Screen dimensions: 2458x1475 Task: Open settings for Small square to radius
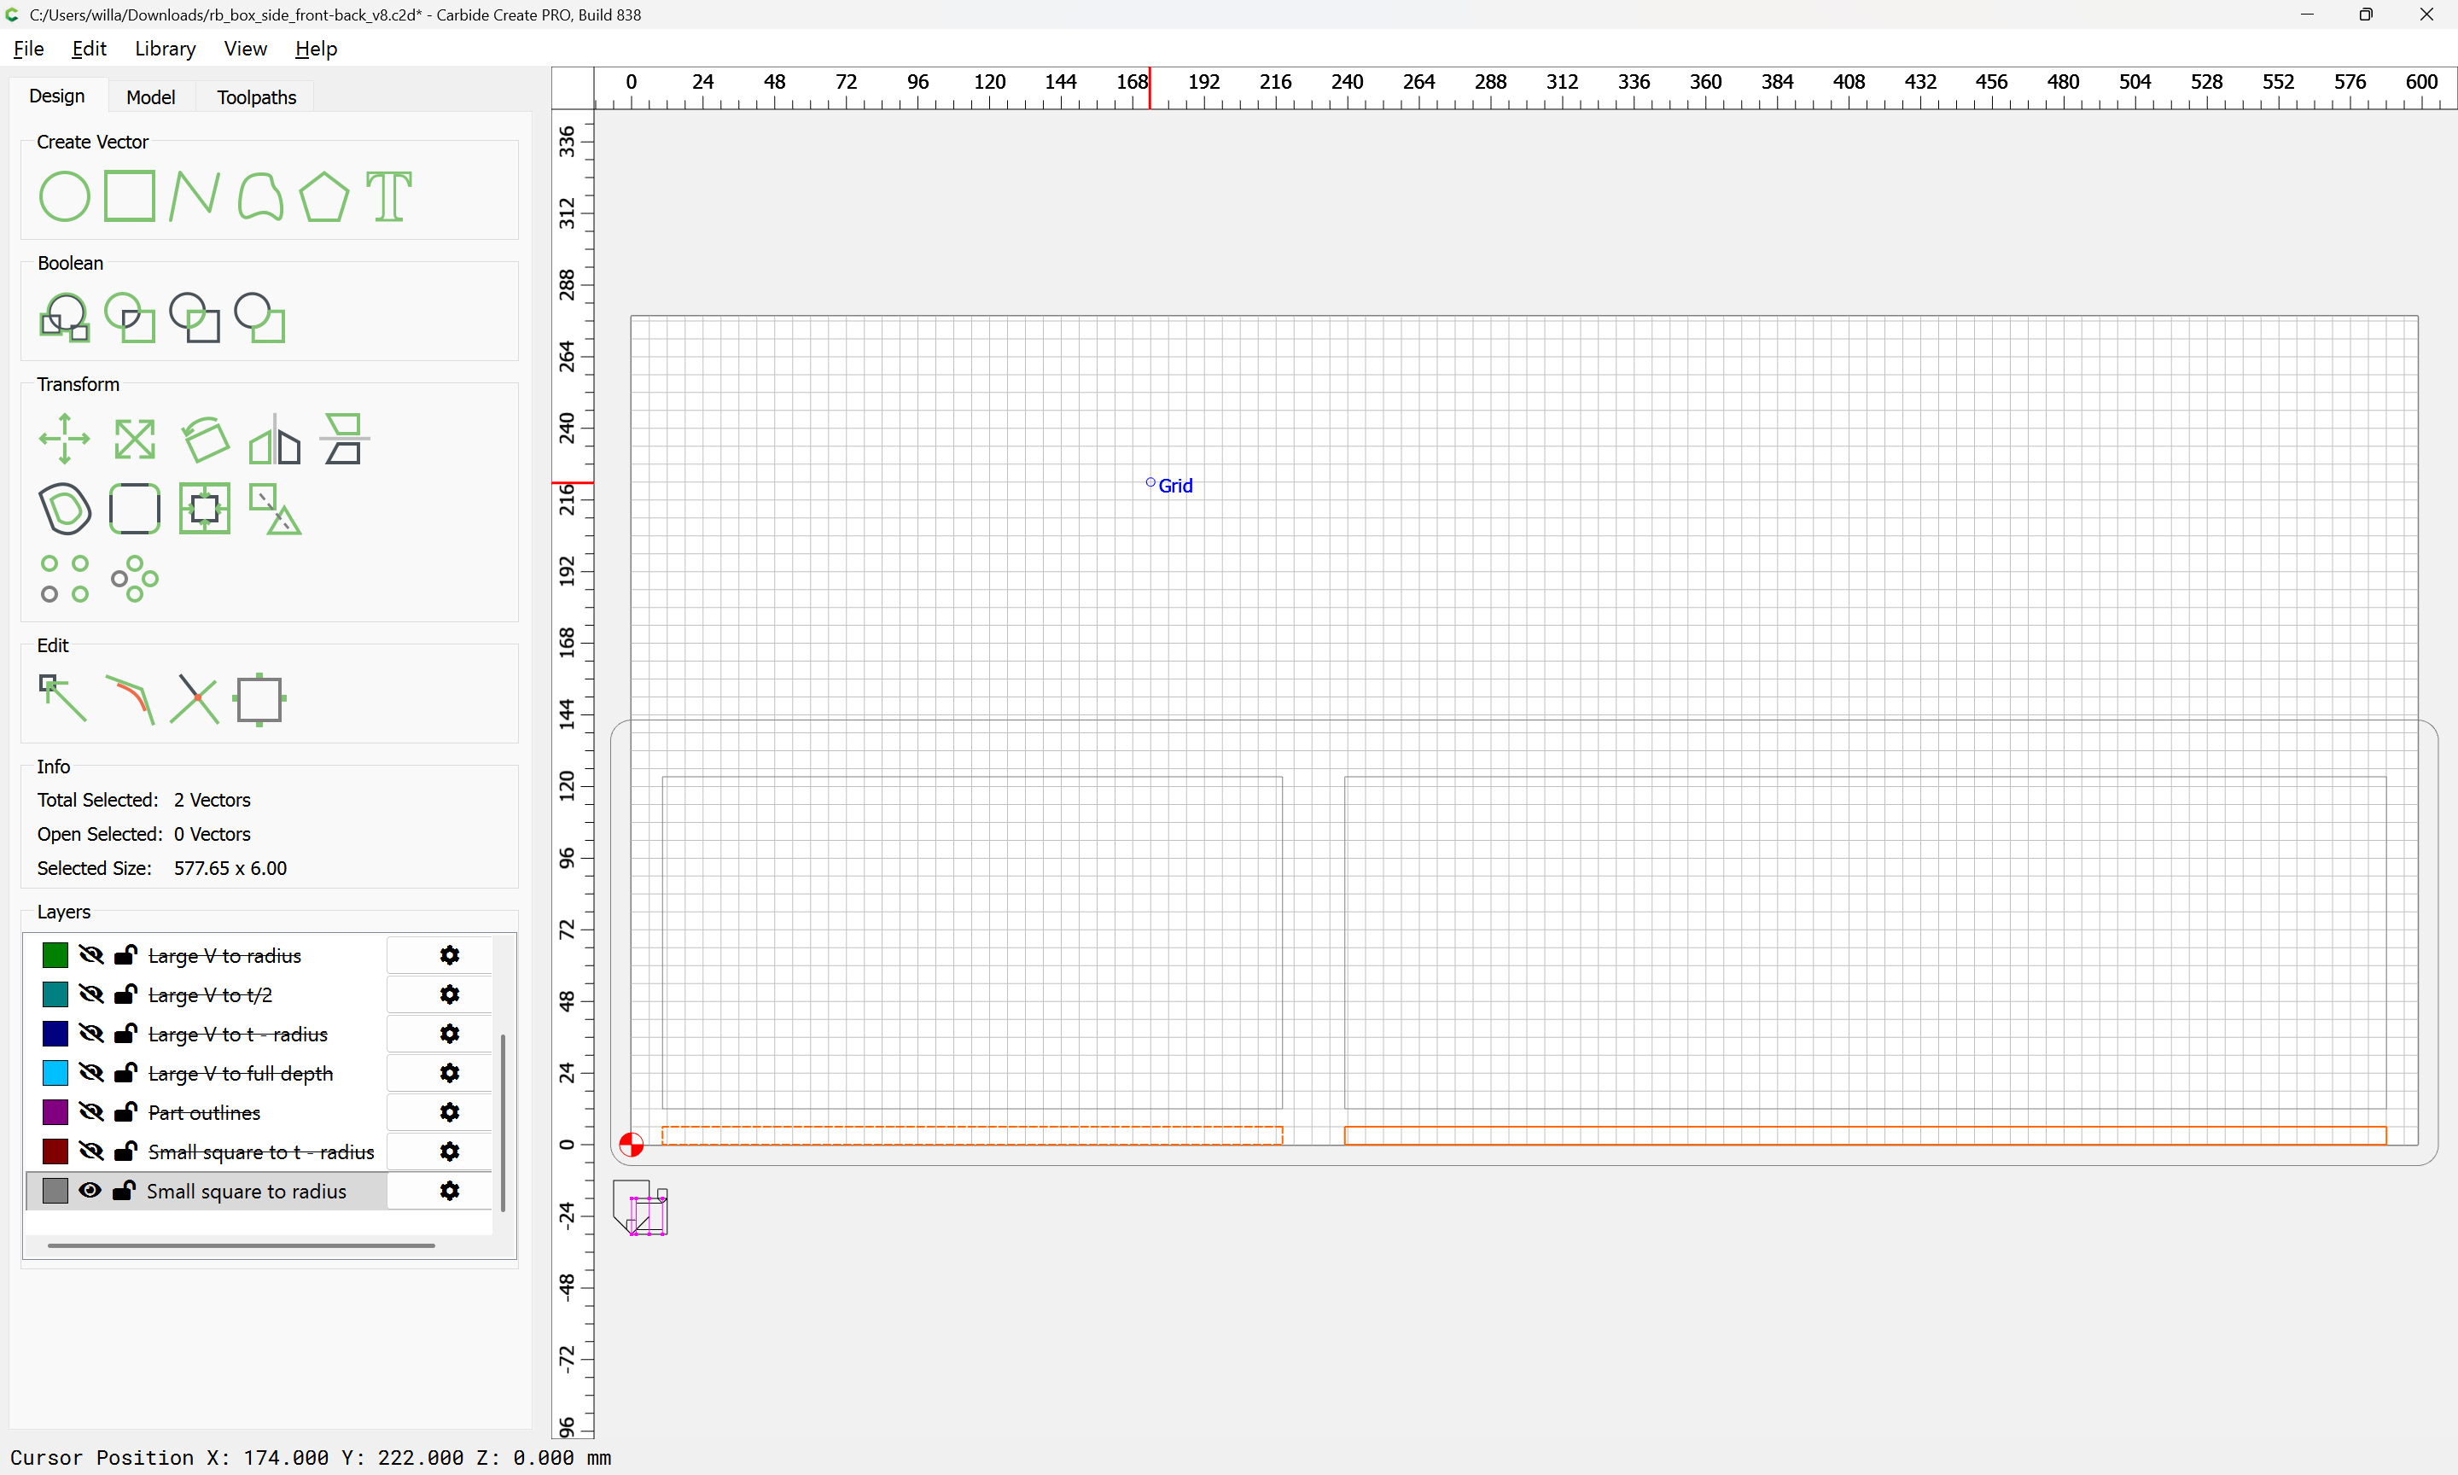[449, 1191]
